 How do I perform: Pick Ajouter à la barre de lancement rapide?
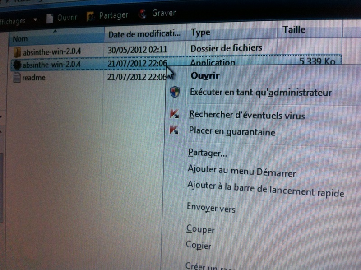pyautogui.click(x=265, y=189)
